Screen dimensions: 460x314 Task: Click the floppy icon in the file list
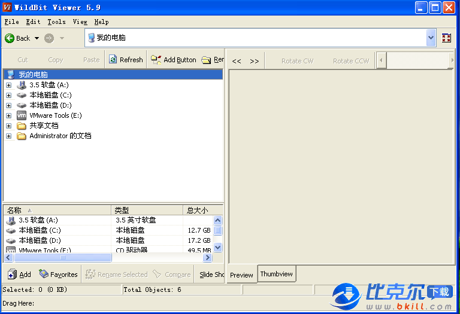(11, 220)
